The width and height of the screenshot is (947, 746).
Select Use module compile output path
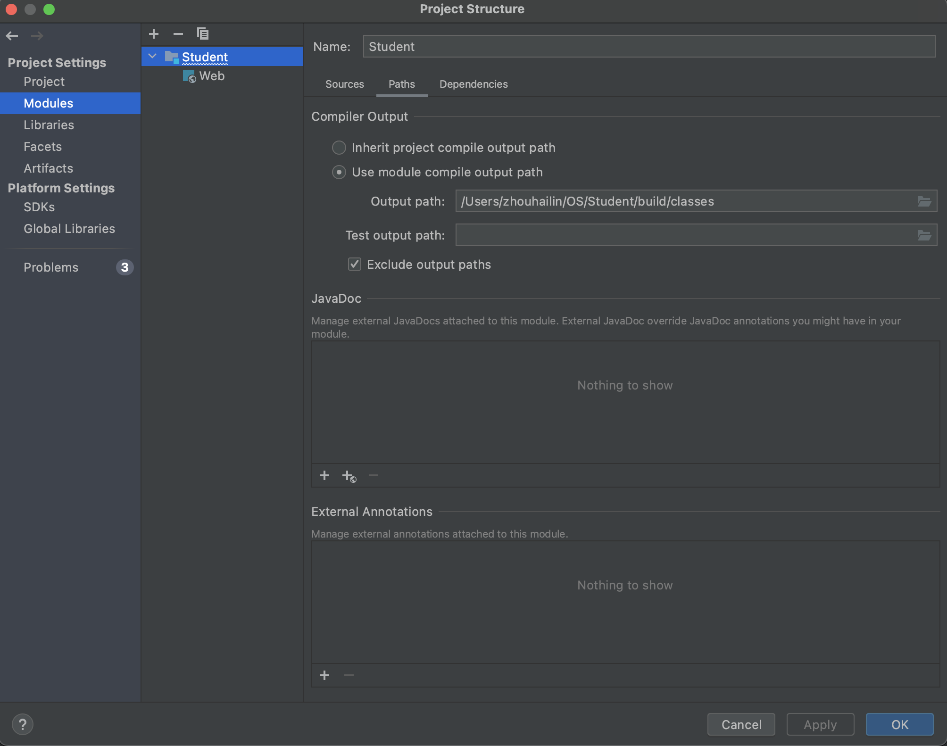tap(339, 172)
